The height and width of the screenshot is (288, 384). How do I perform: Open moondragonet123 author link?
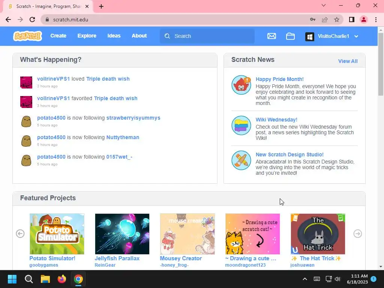point(245,265)
